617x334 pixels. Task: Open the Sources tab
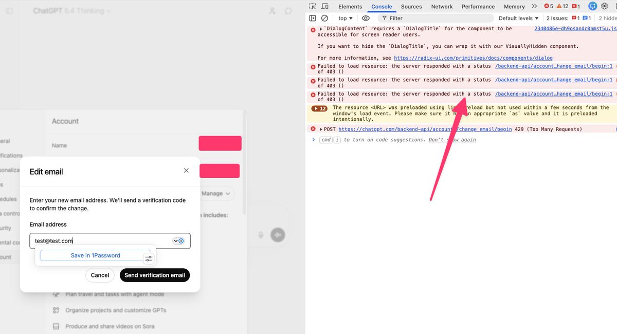[x=411, y=6]
